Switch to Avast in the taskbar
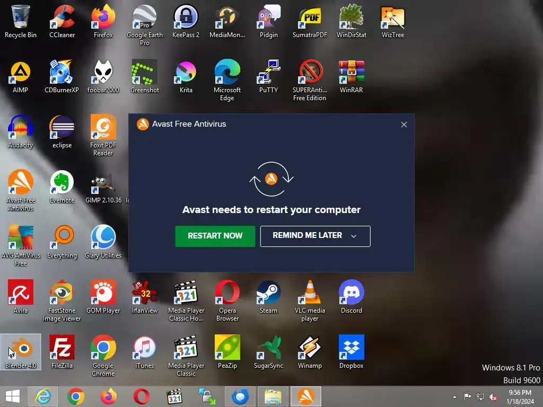 pyautogui.click(x=306, y=396)
